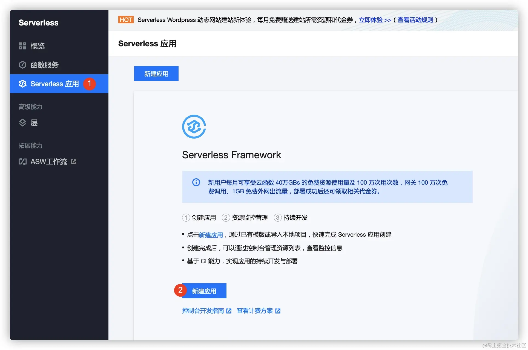This screenshot has width=528, height=350.
Task: Click external link icon after 控制台开发指南
Action: point(229,311)
